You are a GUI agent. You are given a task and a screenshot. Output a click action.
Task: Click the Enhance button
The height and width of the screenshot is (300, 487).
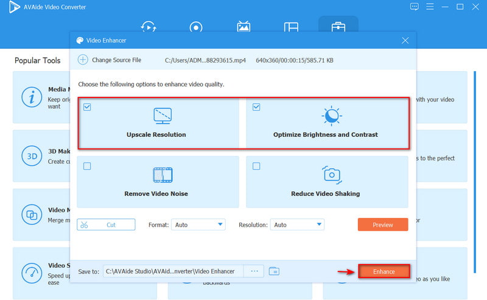coord(384,271)
